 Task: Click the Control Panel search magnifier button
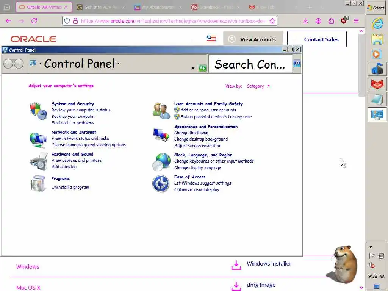pos(297,64)
